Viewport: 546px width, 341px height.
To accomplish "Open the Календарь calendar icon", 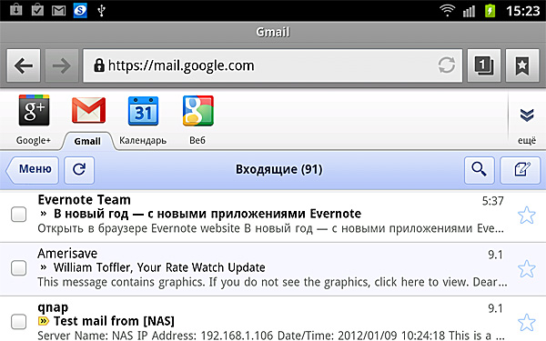I will tap(143, 111).
